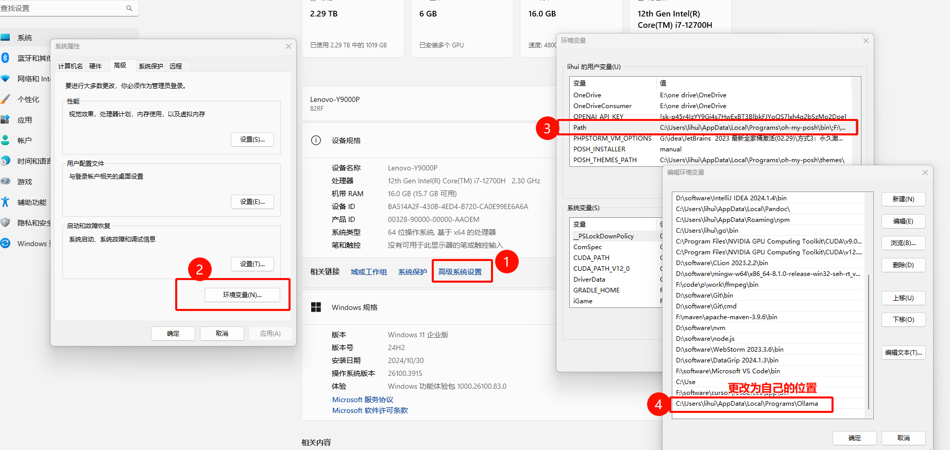
Task: Click the Apps icon in sidebar
Action: [x=5, y=119]
